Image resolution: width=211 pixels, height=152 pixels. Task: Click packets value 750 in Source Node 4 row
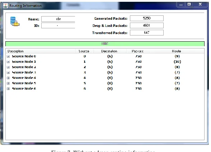click(x=139, y=78)
